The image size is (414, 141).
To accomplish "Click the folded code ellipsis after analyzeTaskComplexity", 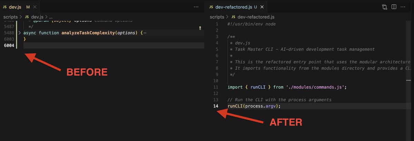I will pos(145,33).
